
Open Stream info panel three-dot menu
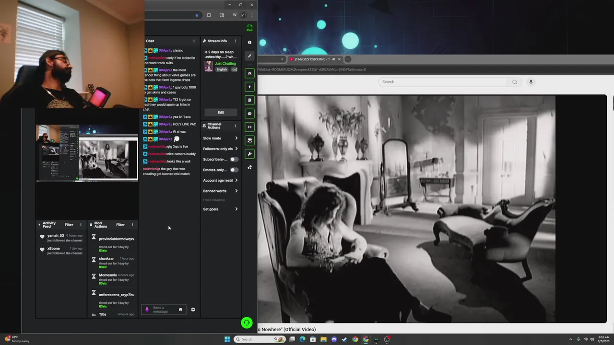pyautogui.click(x=235, y=41)
